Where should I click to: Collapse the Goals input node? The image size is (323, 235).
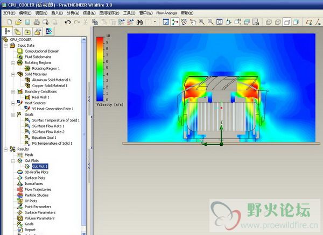point(13,115)
